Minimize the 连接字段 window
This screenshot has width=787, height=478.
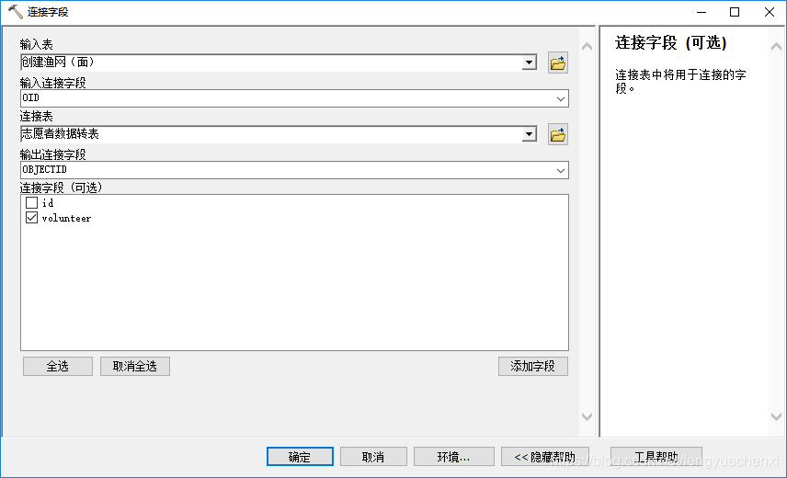coord(701,12)
